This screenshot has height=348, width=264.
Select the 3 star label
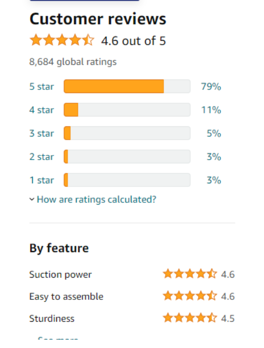click(x=42, y=133)
